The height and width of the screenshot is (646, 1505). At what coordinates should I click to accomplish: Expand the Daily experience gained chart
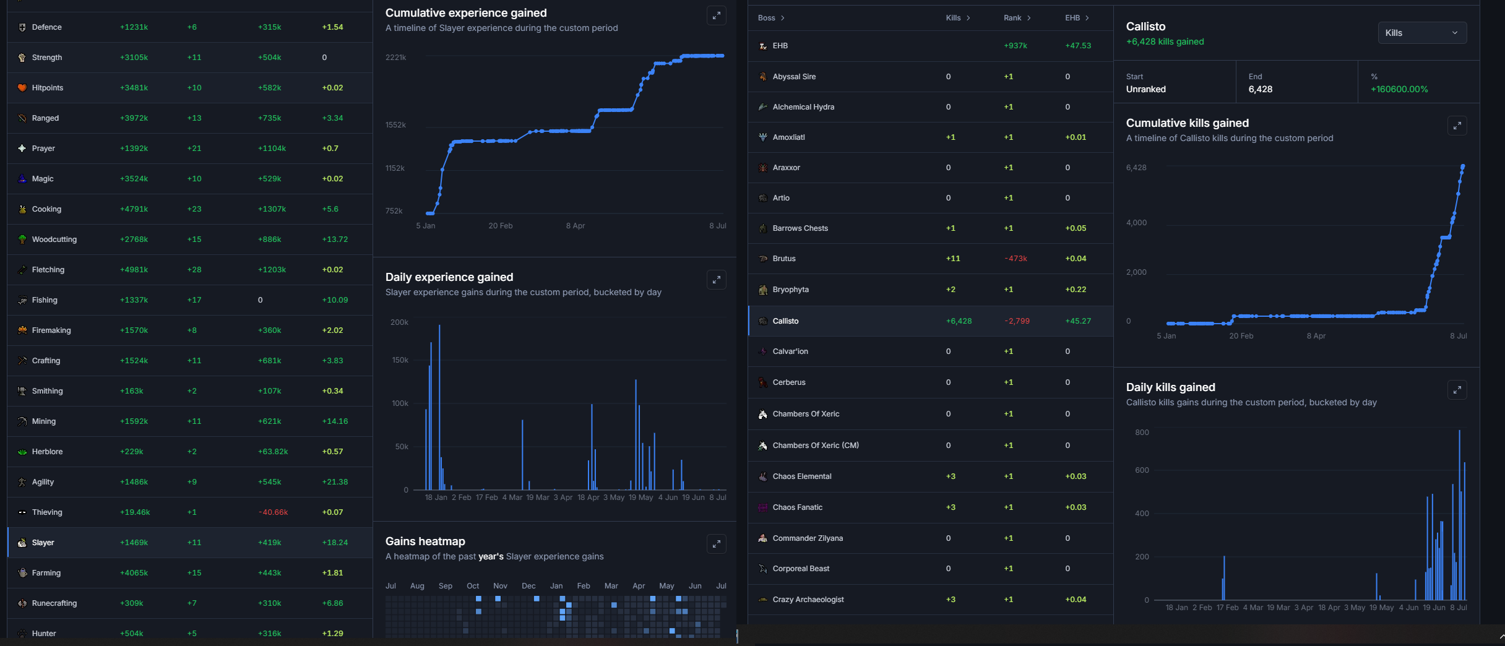pyautogui.click(x=717, y=280)
